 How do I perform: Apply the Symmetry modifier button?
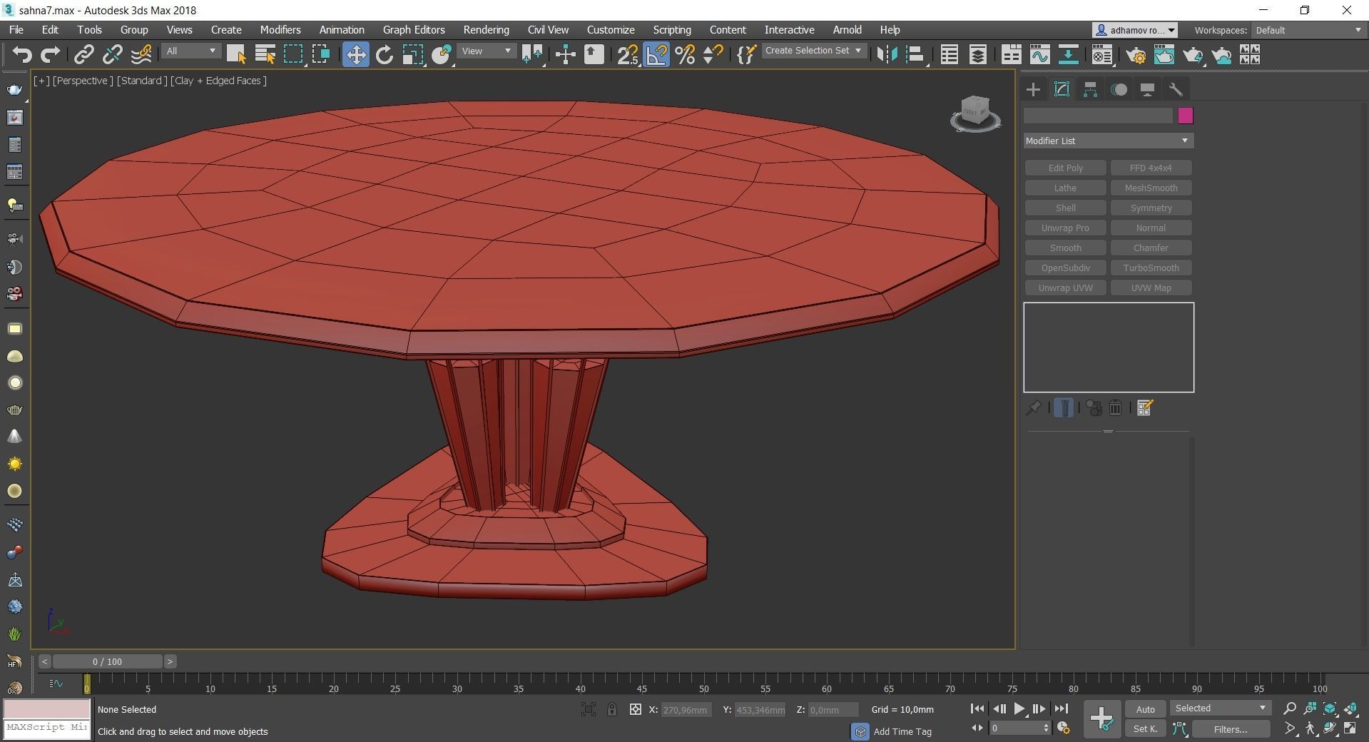pyautogui.click(x=1151, y=208)
